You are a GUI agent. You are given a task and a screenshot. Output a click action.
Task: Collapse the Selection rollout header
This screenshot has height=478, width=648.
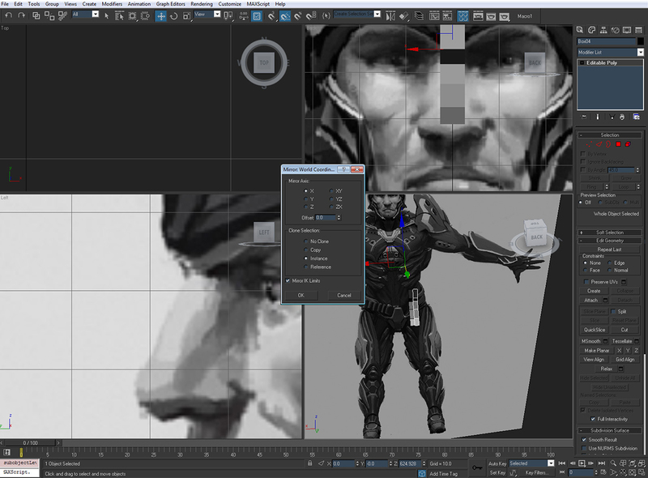click(x=610, y=134)
